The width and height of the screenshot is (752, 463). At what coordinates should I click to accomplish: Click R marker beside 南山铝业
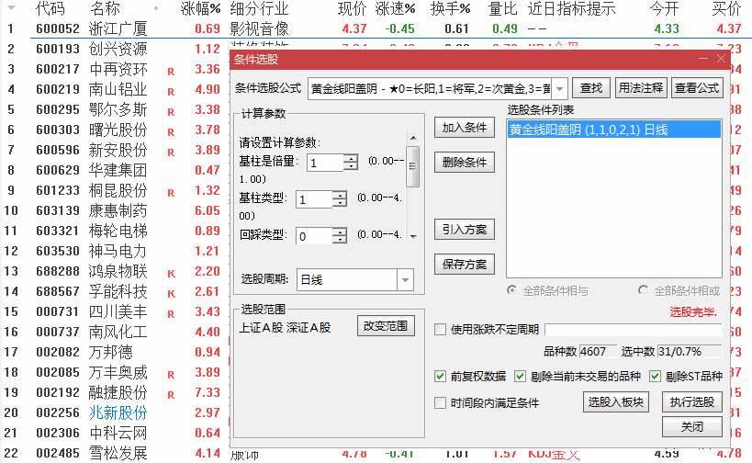point(171,92)
